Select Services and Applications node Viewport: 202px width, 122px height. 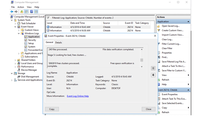click(x=30, y=80)
